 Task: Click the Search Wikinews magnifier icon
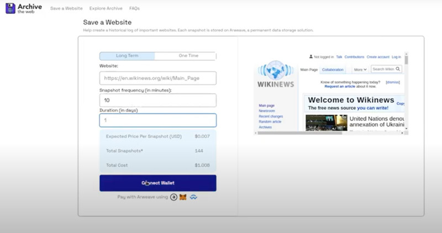398,69
